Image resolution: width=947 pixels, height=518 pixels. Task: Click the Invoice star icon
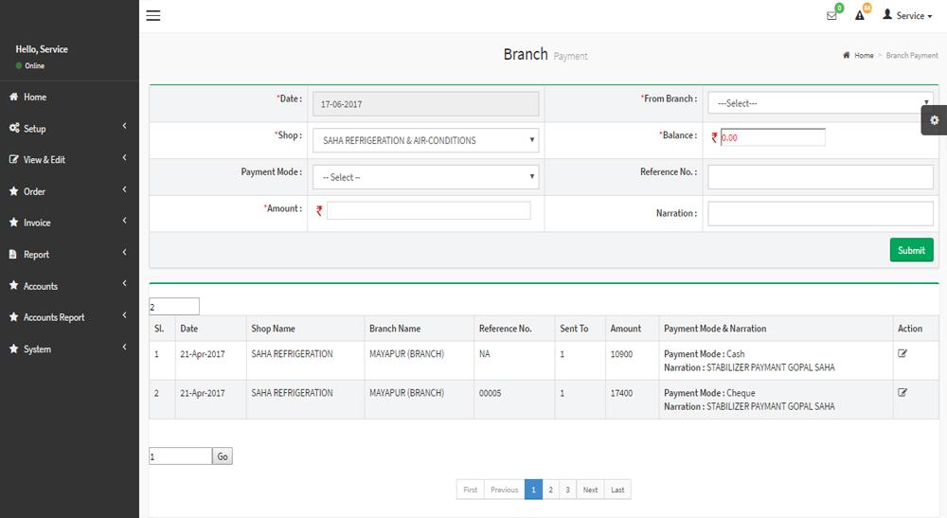13,223
